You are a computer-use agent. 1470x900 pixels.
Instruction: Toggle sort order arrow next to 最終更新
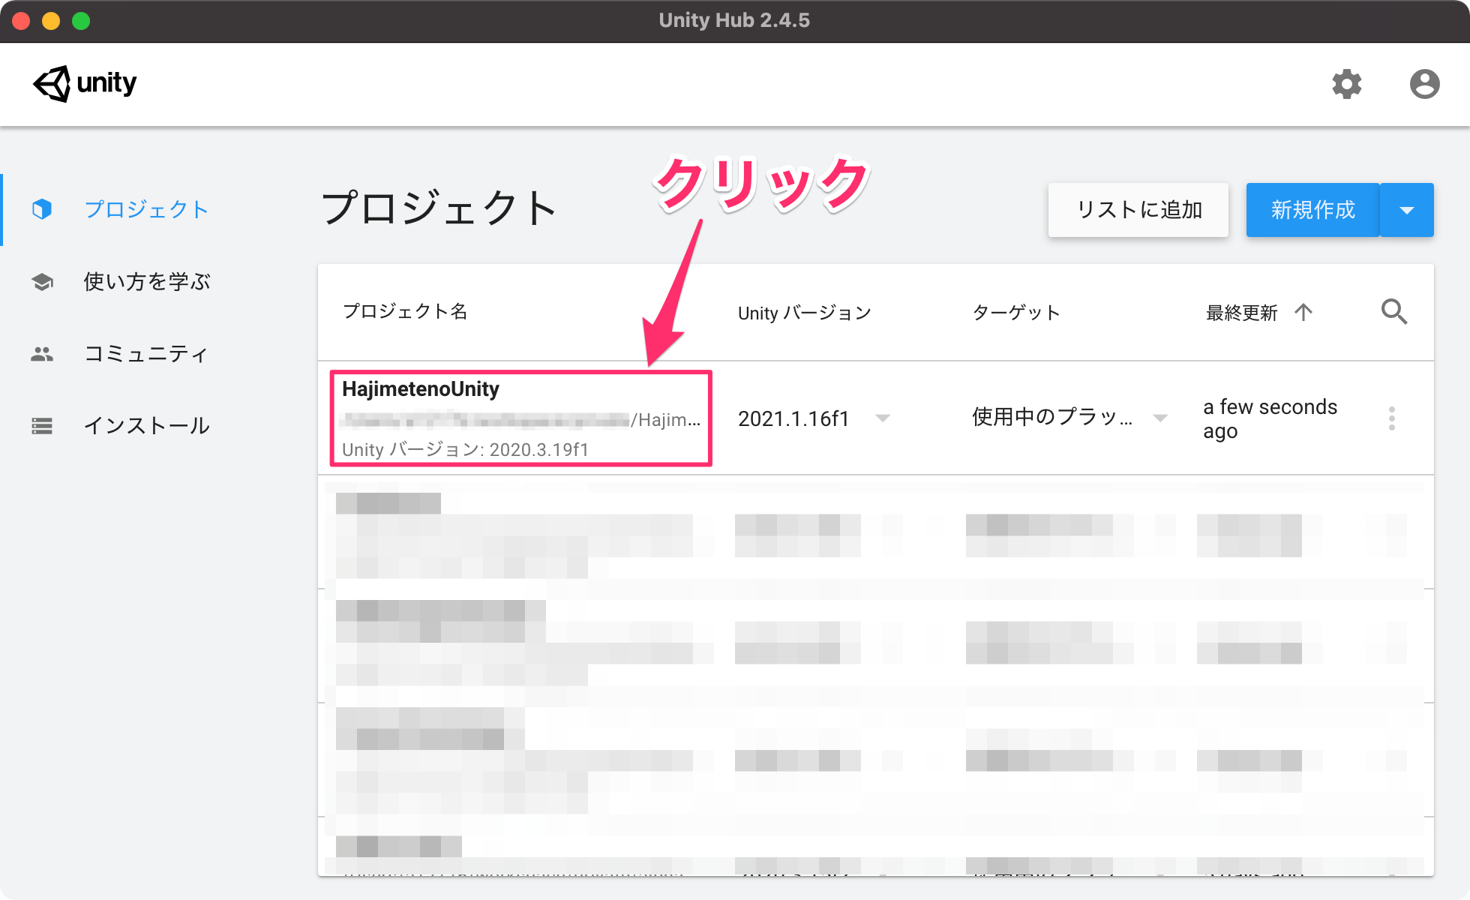coord(1303,312)
